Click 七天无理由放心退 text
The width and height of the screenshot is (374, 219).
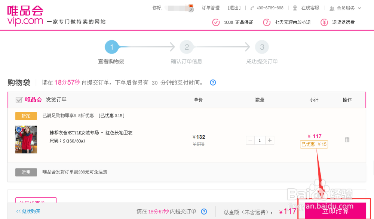click(293, 22)
